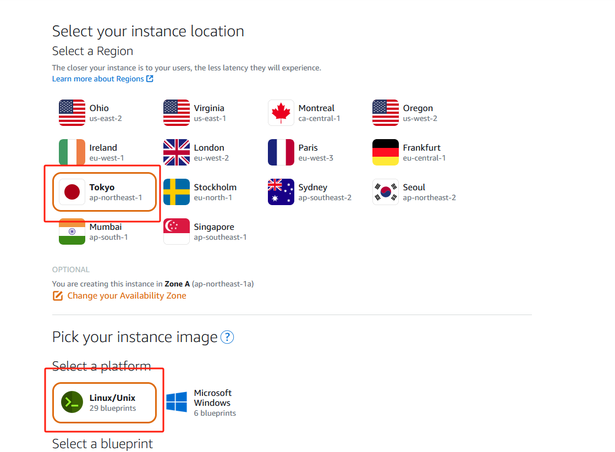This screenshot has height=452, width=615.
Task: Select the Singapore flag icon
Action: [x=177, y=231]
